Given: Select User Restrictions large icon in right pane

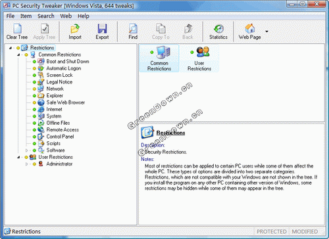Looking at the screenshot, I should pos(199,58).
